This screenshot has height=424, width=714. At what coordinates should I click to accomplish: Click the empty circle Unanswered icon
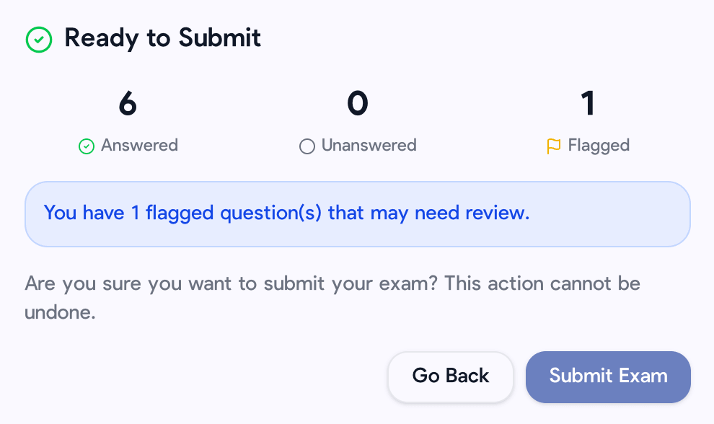click(307, 146)
